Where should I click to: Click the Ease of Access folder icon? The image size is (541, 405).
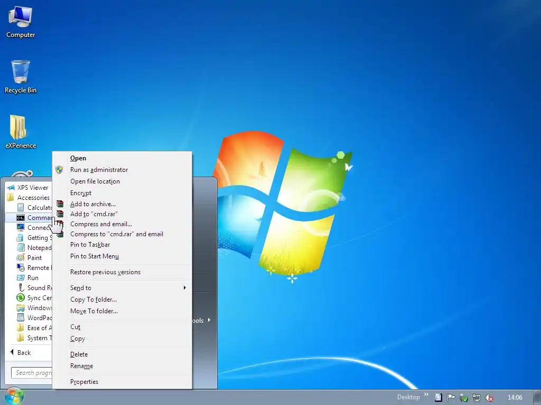(21, 327)
